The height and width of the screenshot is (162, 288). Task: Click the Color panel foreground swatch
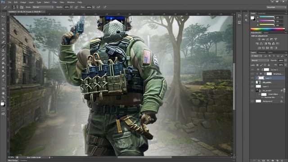tap(252, 18)
